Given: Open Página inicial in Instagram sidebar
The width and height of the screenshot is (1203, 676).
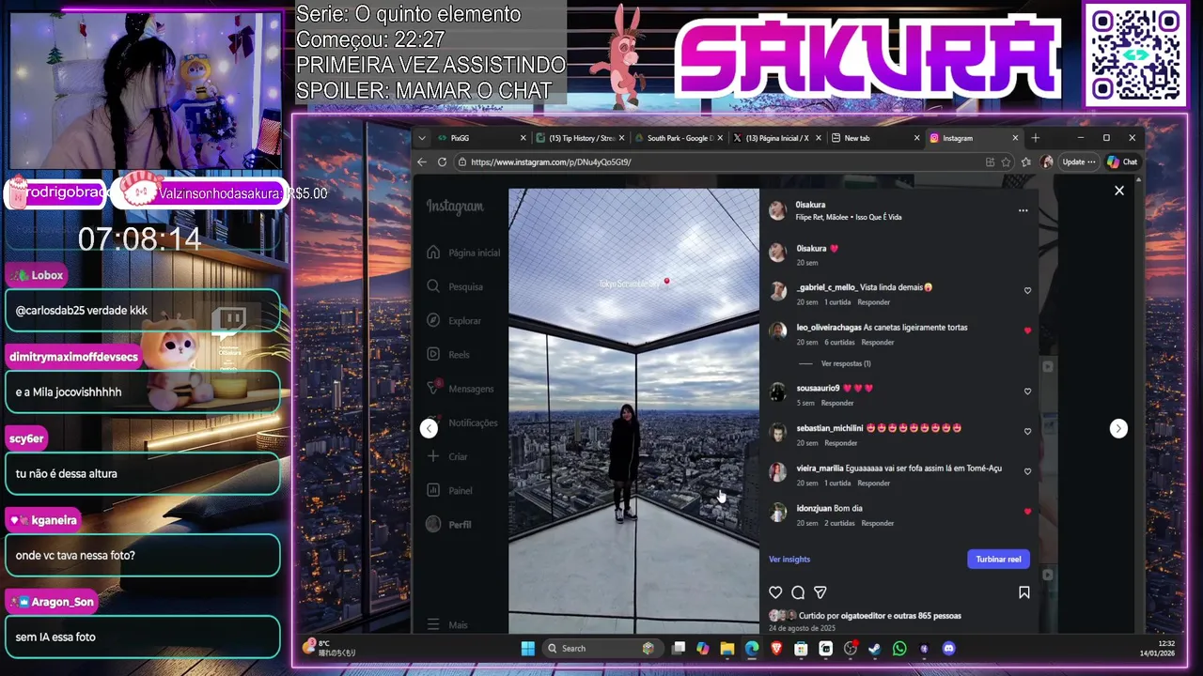Looking at the screenshot, I should pos(463,253).
